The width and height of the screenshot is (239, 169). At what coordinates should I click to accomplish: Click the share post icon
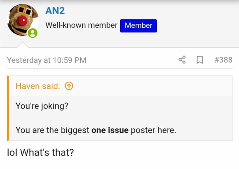coord(182,60)
